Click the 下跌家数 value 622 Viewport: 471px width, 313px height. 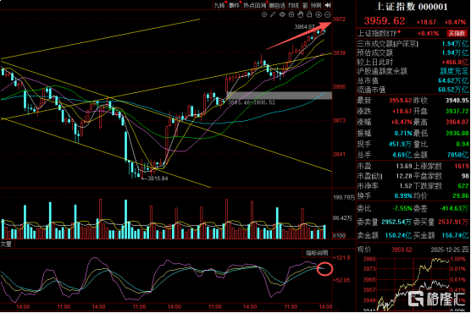tap(463, 186)
